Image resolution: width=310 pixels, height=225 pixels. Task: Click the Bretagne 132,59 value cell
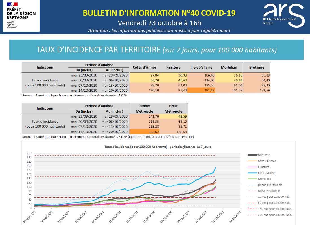256,91
